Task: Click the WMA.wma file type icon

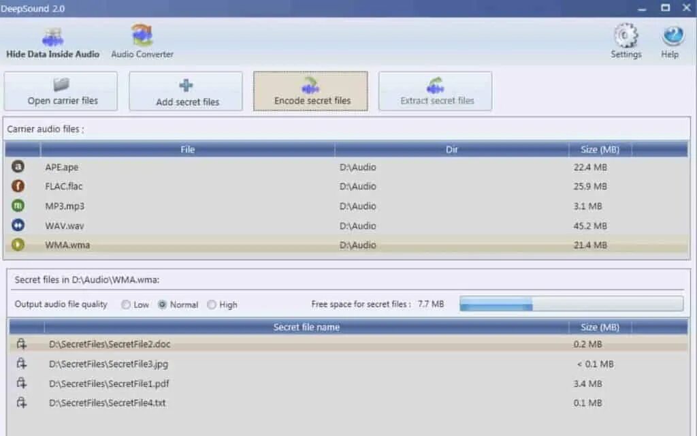Action: pyautogui.click(x=18, y=245)
